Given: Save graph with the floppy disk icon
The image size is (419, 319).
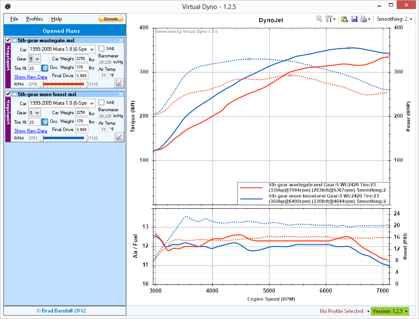Looking at the screenshot, I should click(354, 19).
